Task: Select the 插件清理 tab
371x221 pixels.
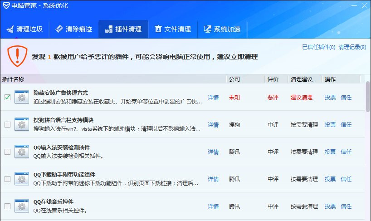Action: coord(123,29)
